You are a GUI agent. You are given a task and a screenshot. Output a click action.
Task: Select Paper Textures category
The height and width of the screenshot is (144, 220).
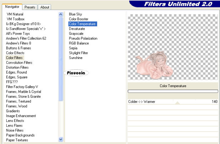click(17, 140)
